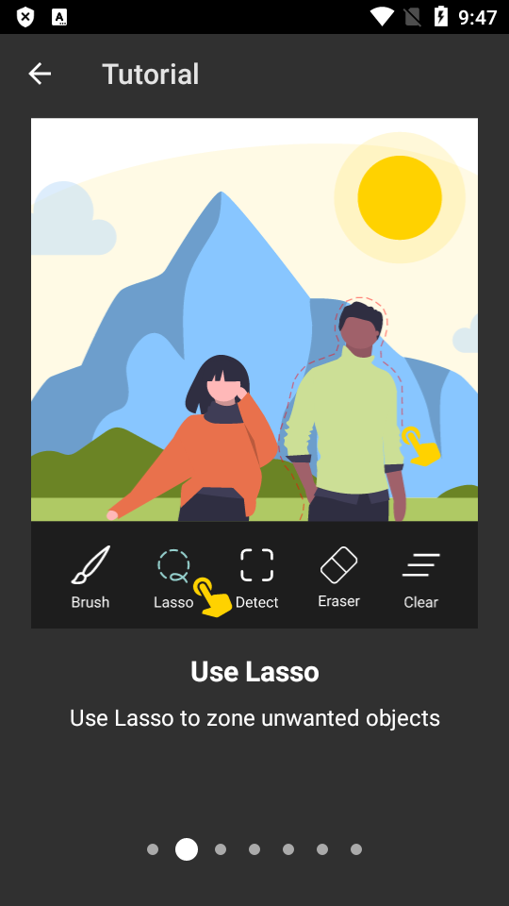Image resolution: width=509 pixels, height=906 pixels.
Task: Tap the Clear tool icon
Action: click(x=420, y=565)
